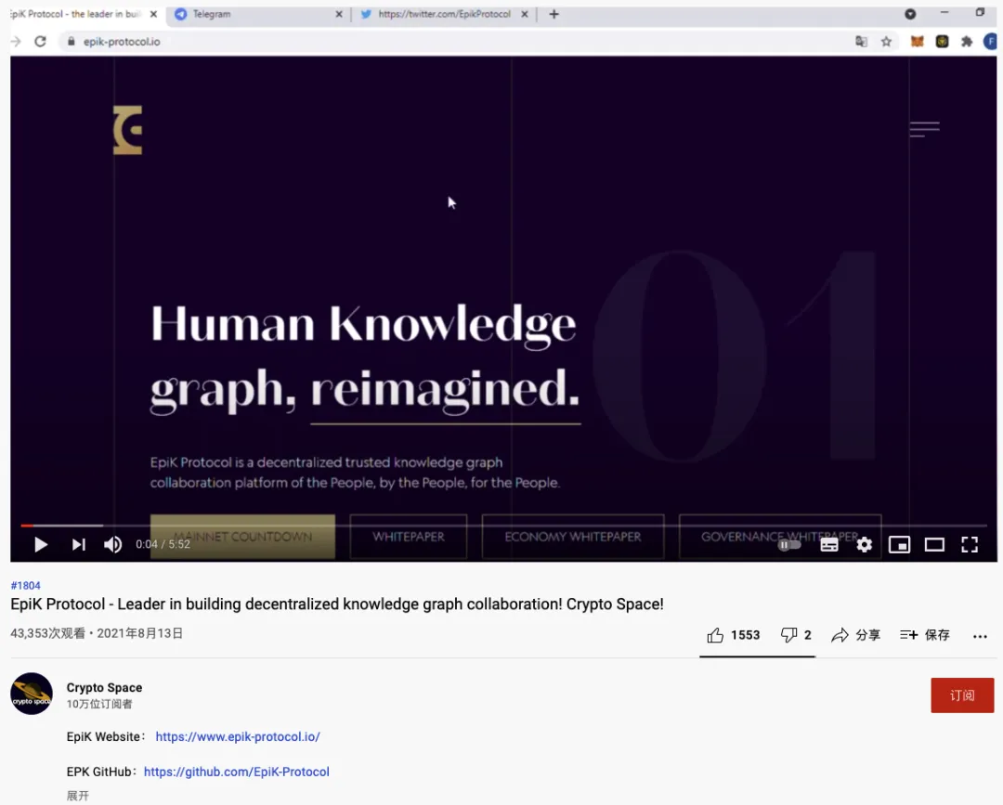Open the epik-protocol.io website link
Image resolution: width=1003 pixels, height=805 pixels.
[238, 736]
